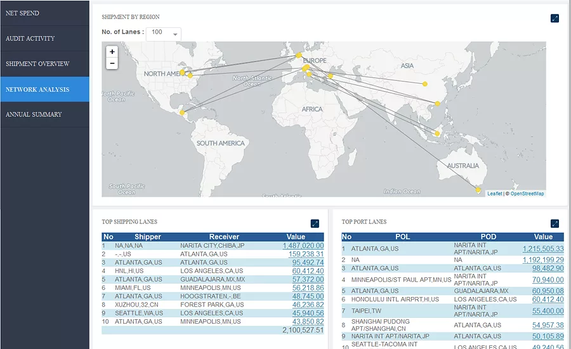Viewport: 571px width, 349px height.
Task: Select the NARITA CITY,CHIBA,JP receiver cell
Action: click(212, 246)
